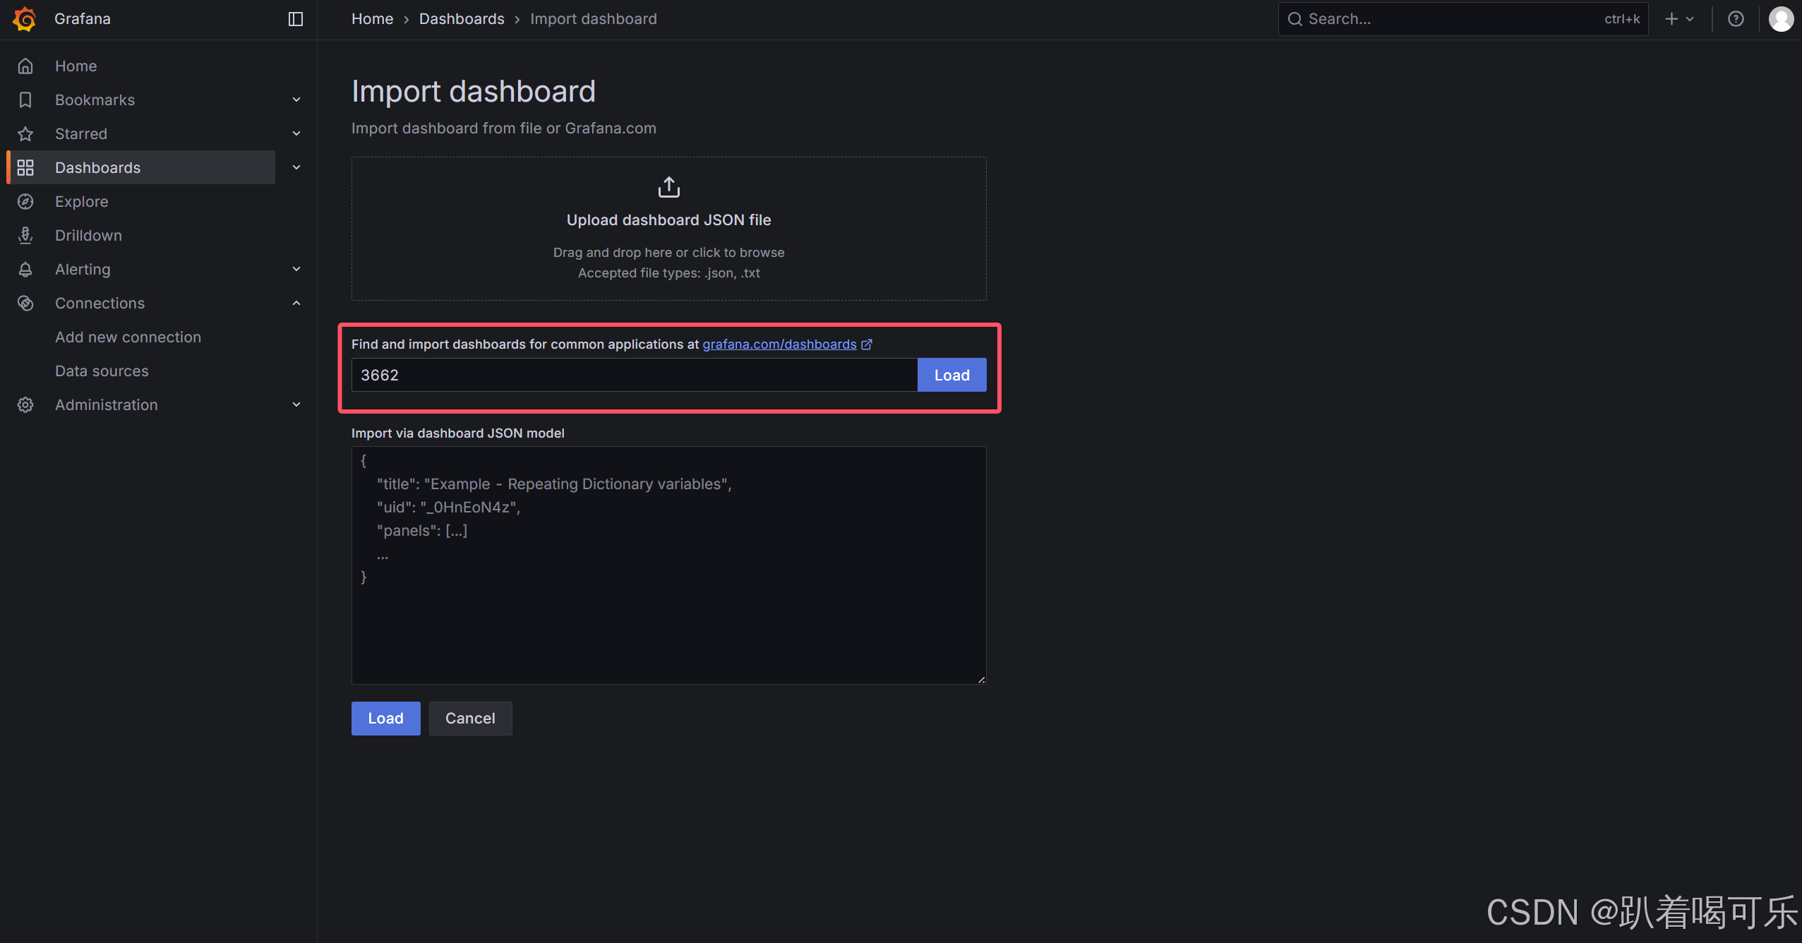Click the Administration gear icon
This screenshot has width=1802, height=943.
[25, 404]
